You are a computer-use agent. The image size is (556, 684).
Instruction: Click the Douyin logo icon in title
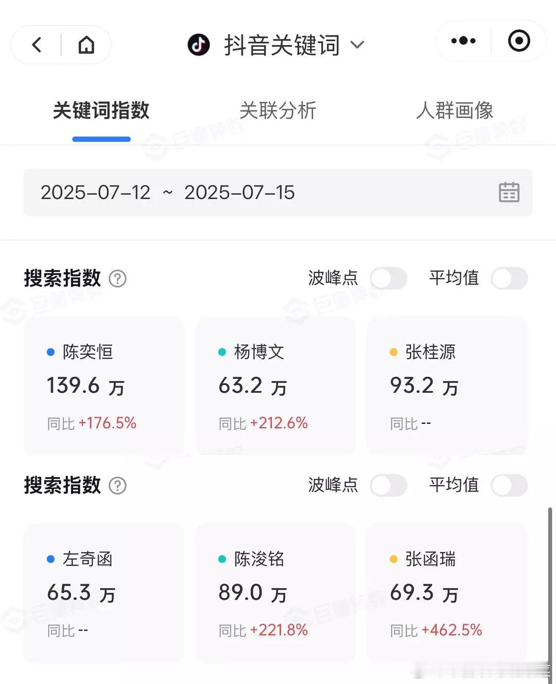tap(199, 45)
